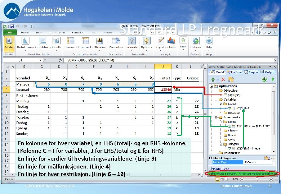Image resolution: width=281 pixels, height=194 pixels.
Task: Close the Solver Options task pane
Action: [x=275, y=66]
